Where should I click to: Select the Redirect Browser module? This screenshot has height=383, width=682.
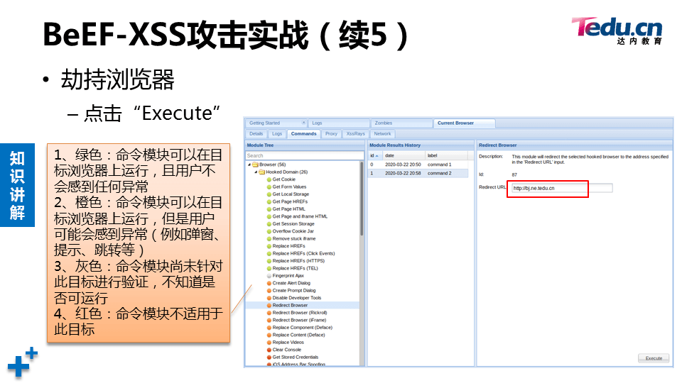click(290, 305)
